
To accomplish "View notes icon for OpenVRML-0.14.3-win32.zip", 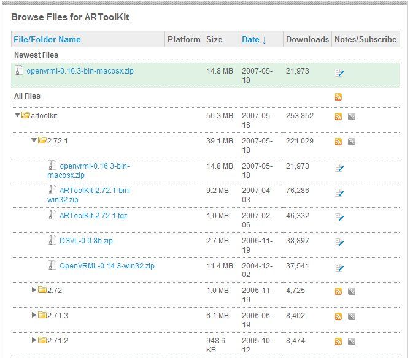I will click(339, 268).
